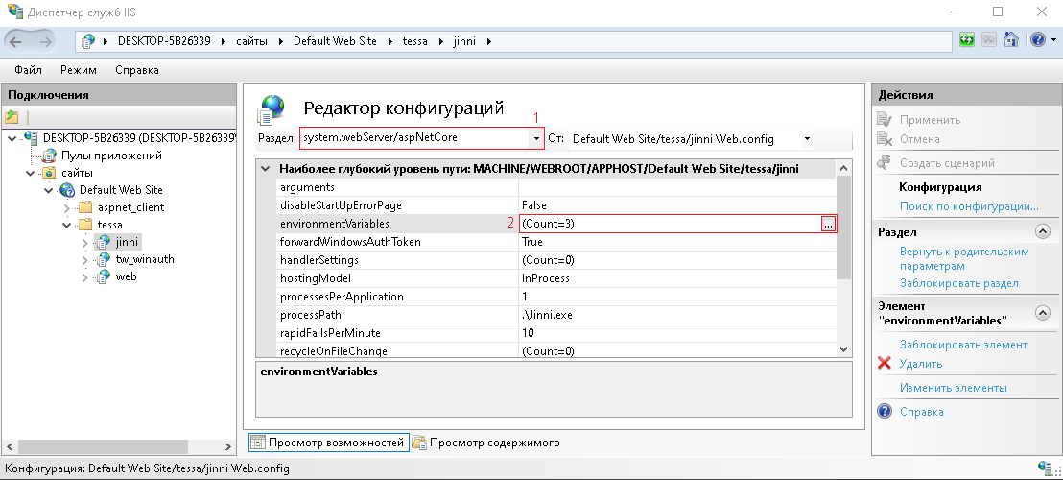Screen dimensions: 1063x480
Task: Switch to Просмотр содержимого tab
Action: pyautogui.click(x=485, y=443)
